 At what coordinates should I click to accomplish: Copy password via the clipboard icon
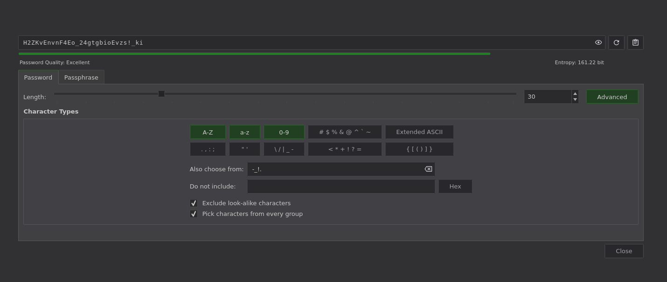click(x=635, y=42)
